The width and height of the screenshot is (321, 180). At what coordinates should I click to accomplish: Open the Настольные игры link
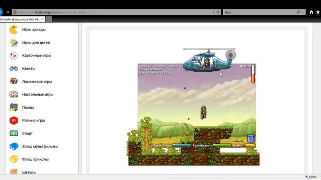point(38,94)
